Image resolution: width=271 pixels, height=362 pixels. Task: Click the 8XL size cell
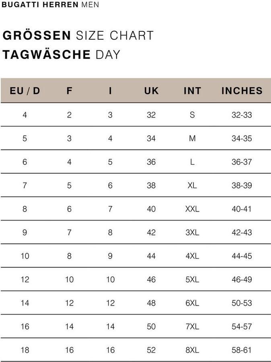point(192,350)
